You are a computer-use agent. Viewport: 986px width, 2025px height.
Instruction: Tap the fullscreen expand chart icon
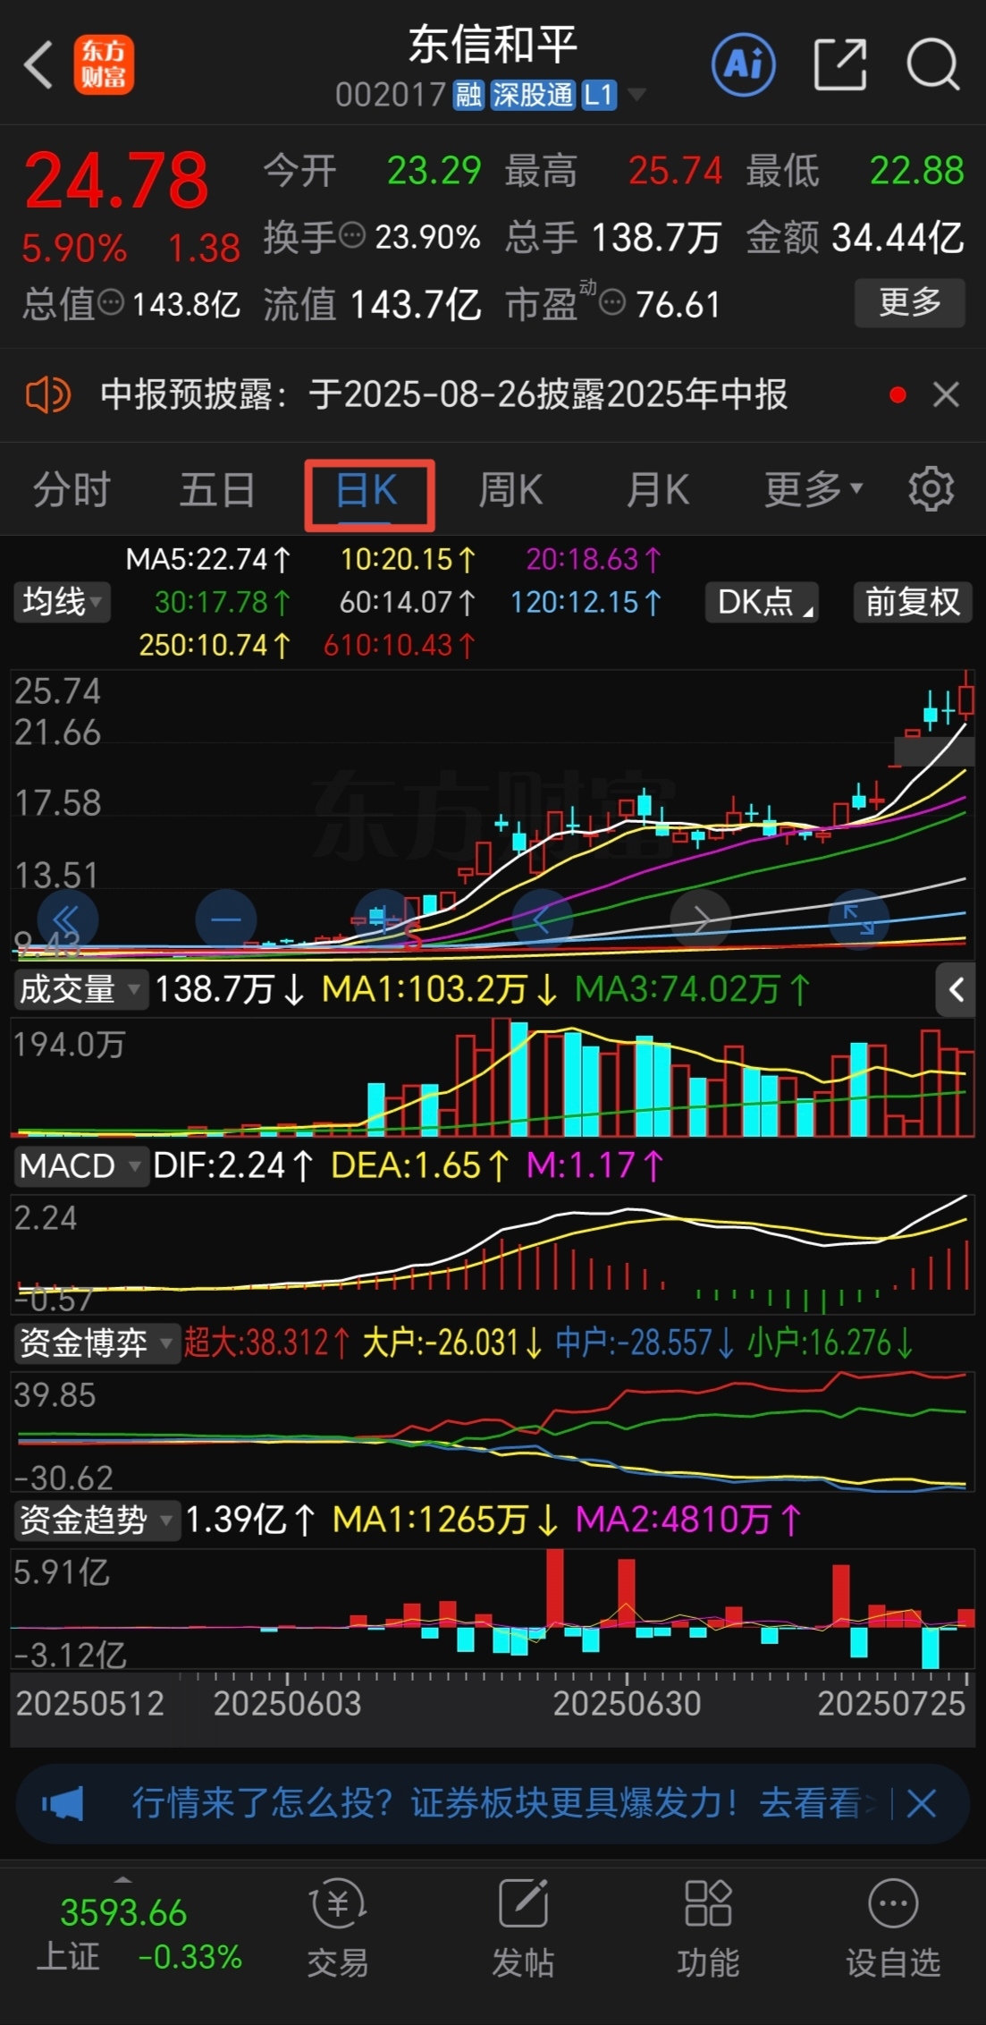pyautogui.click(x=859, y=919)
